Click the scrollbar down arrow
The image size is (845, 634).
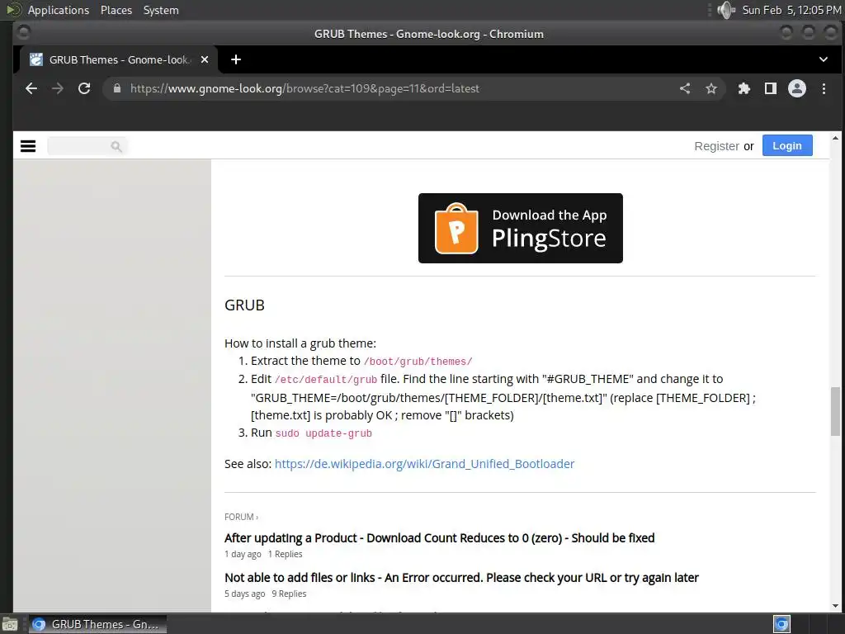tap(835, 605)
